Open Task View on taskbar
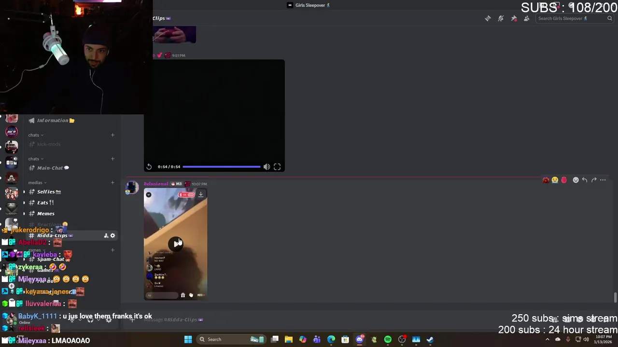The width and height of the screenshot is (618, 347). pyautogui.click(x=275, y=339)
